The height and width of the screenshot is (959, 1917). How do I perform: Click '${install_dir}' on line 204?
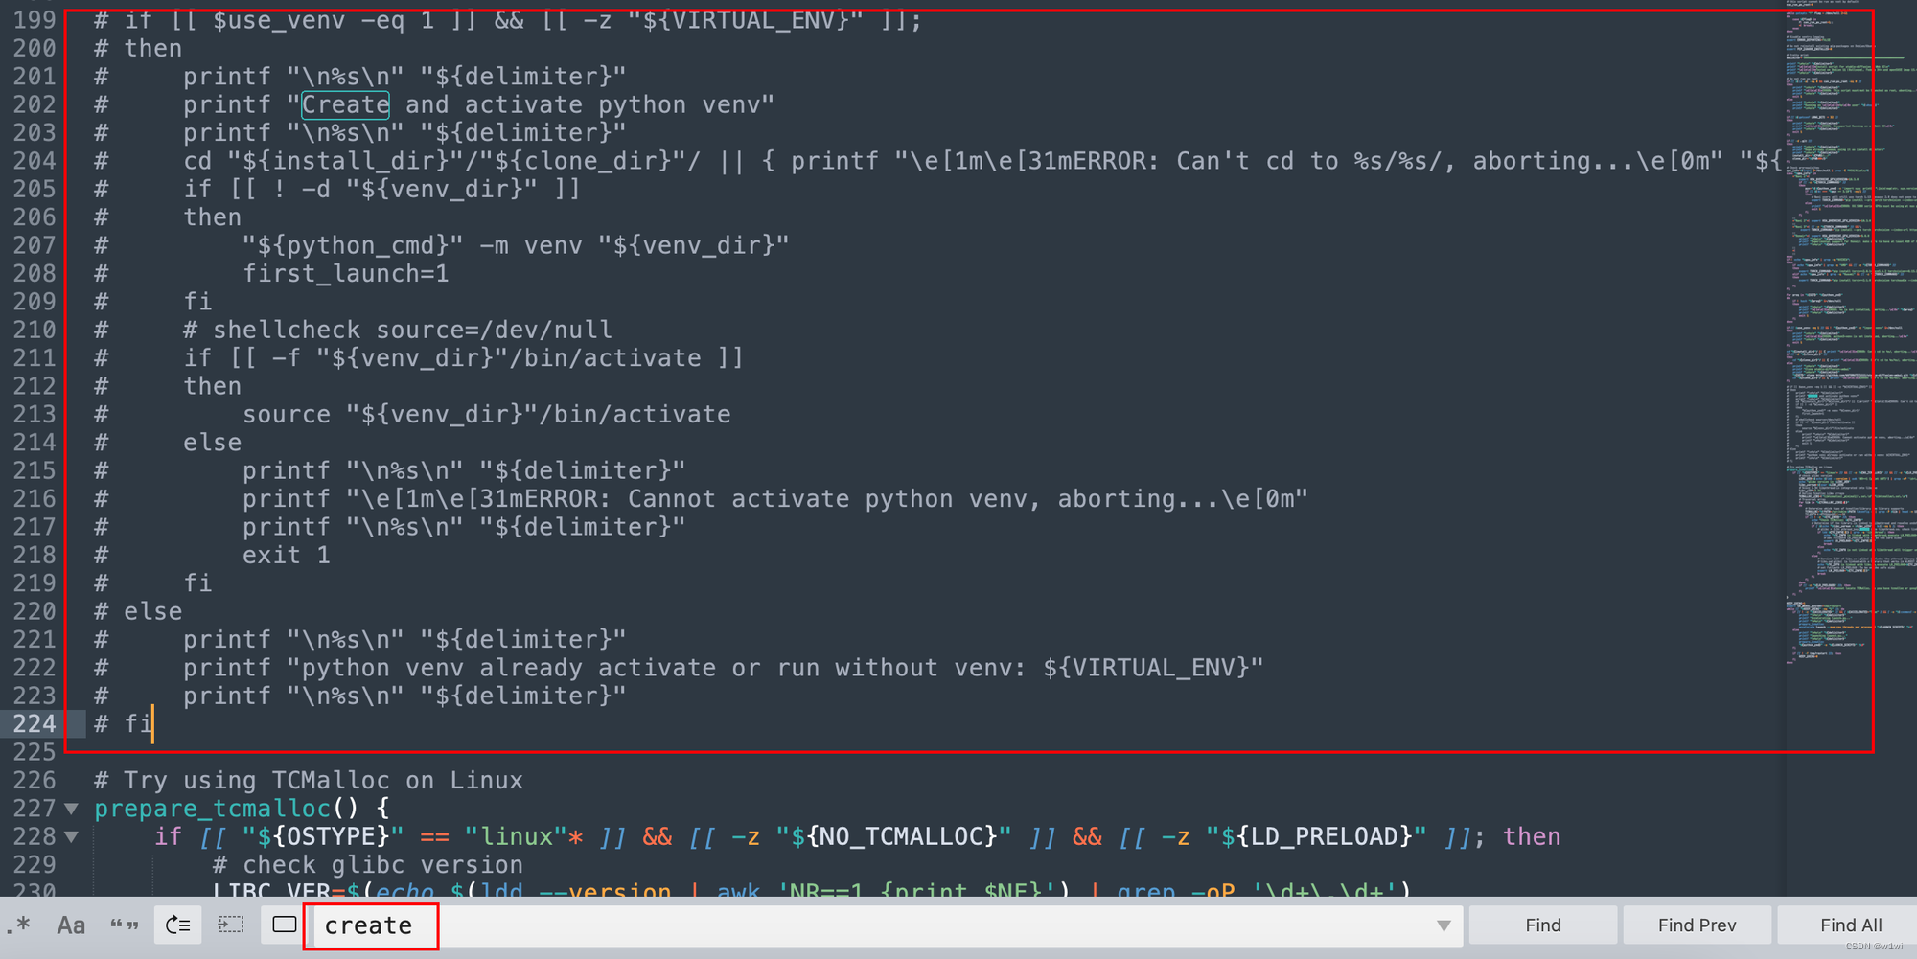346,161
